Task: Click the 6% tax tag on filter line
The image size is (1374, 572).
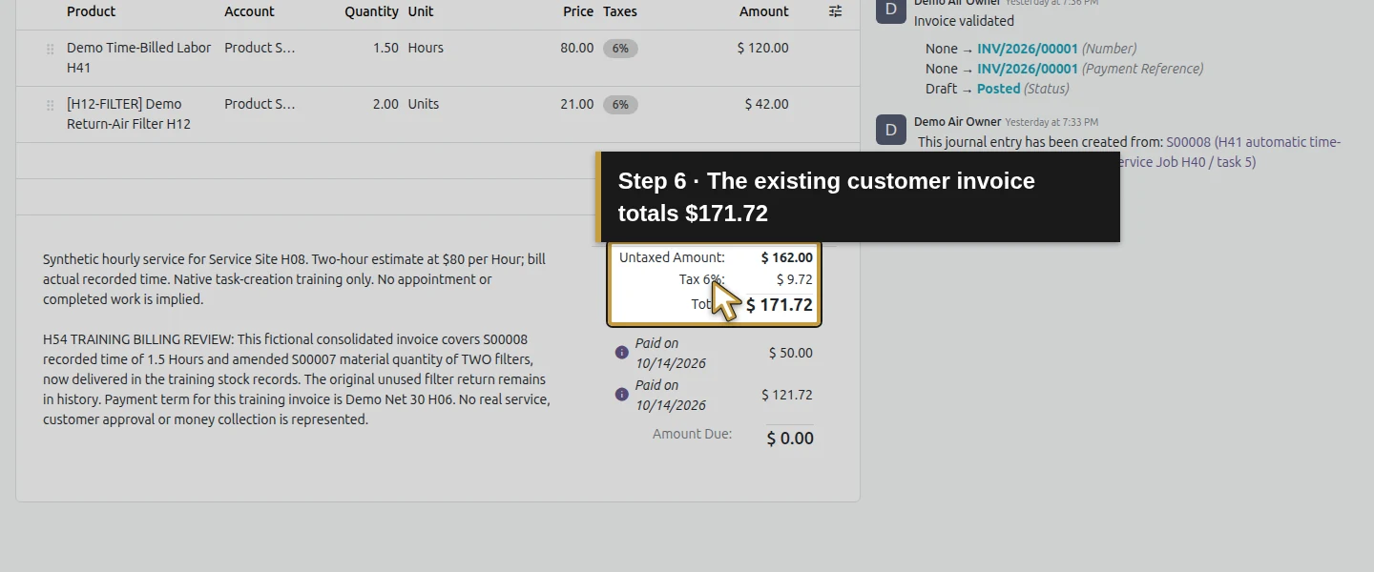Action: point(620,104)
